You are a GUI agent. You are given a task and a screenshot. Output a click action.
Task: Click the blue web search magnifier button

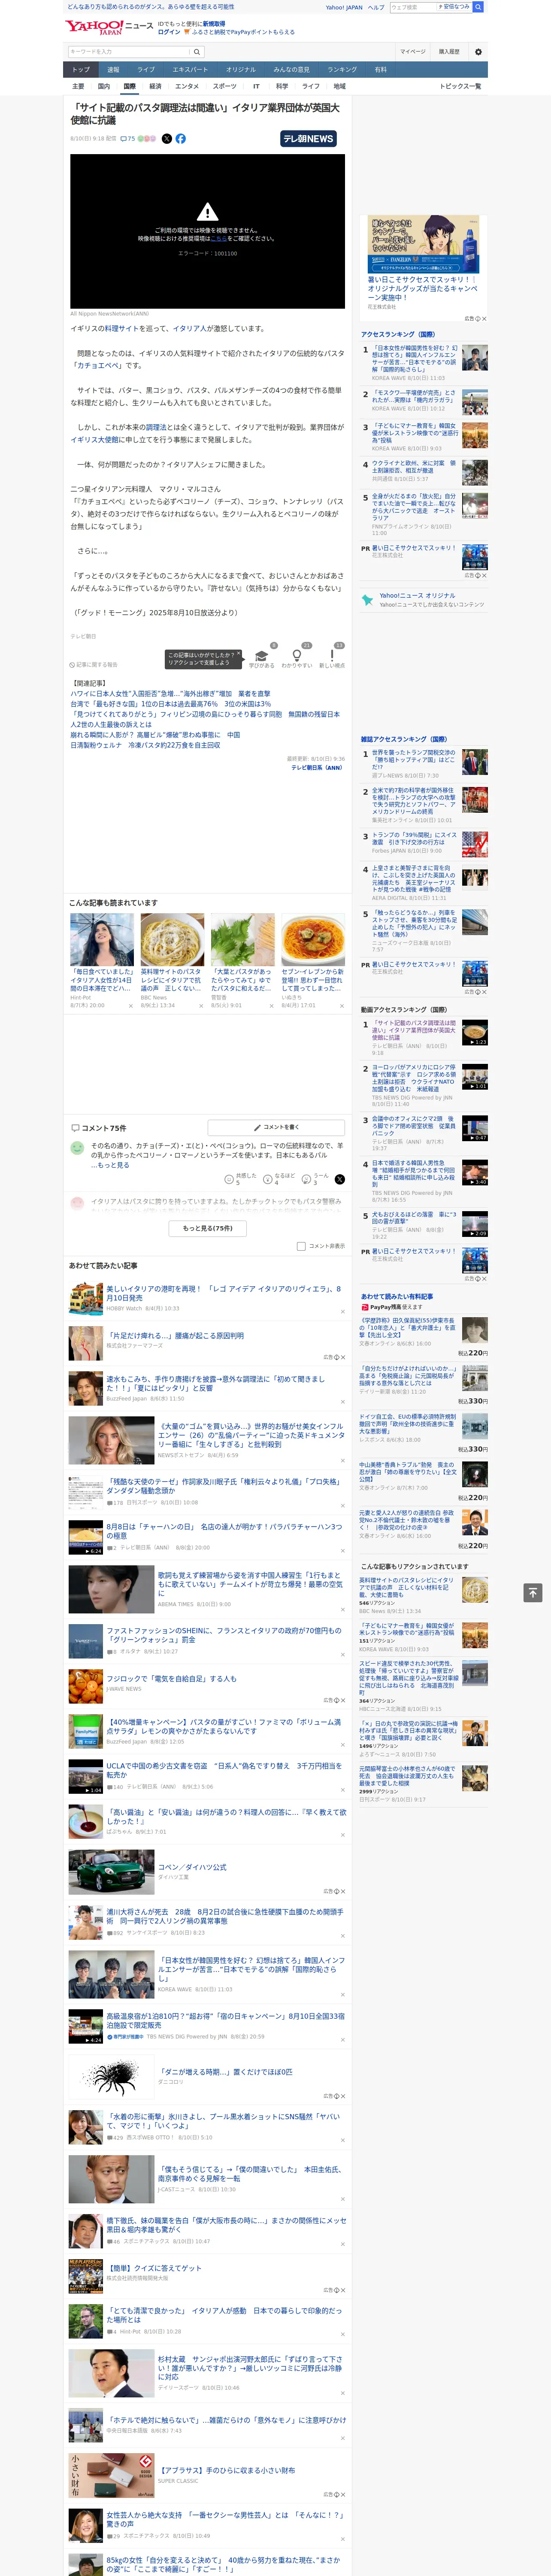tap(478, 7)
